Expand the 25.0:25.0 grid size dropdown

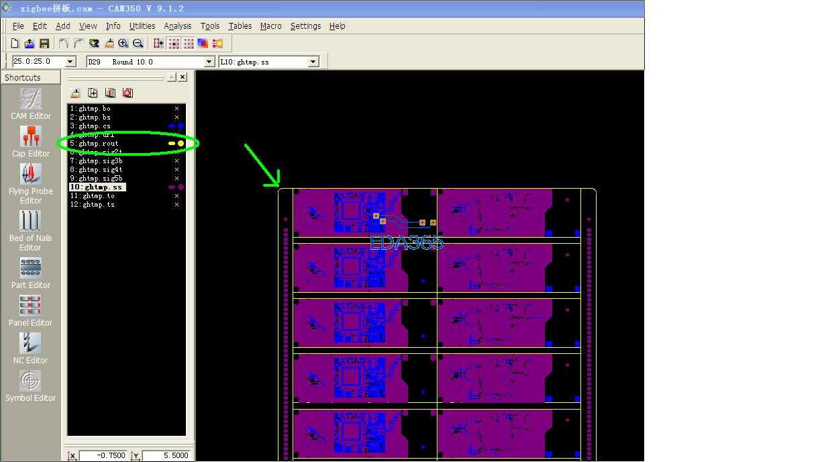click(x=70, y=62)
